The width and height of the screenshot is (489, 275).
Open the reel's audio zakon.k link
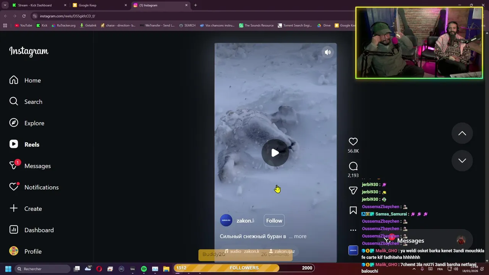(x=242, y=251)
